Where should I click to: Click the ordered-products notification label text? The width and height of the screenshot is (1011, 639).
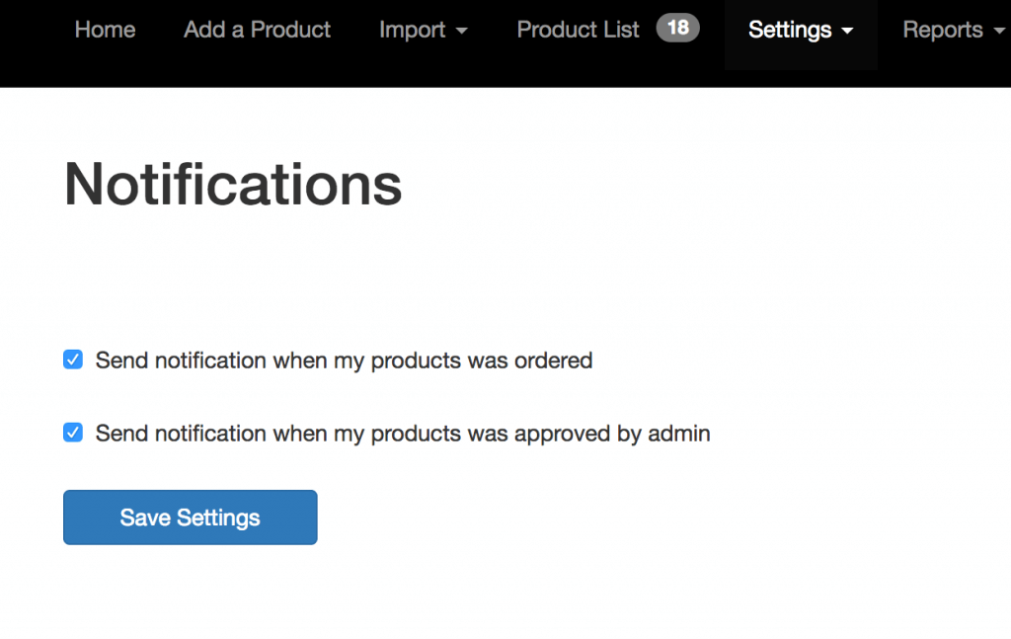(344, 360)
